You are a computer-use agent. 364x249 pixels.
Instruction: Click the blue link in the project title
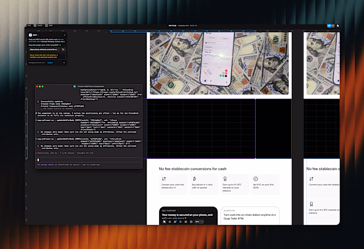tap(193, 25)
